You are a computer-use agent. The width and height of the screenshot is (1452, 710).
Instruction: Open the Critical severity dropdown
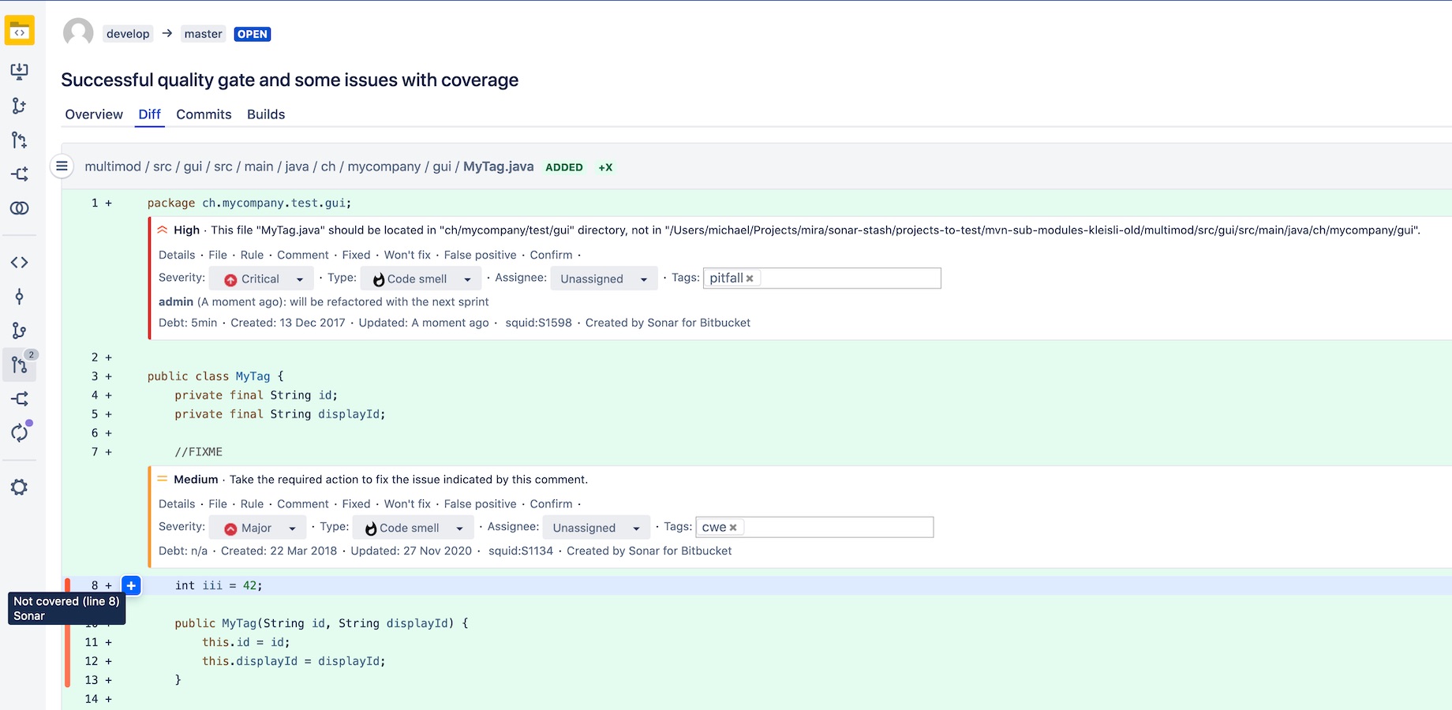click(x=262, y=278)
